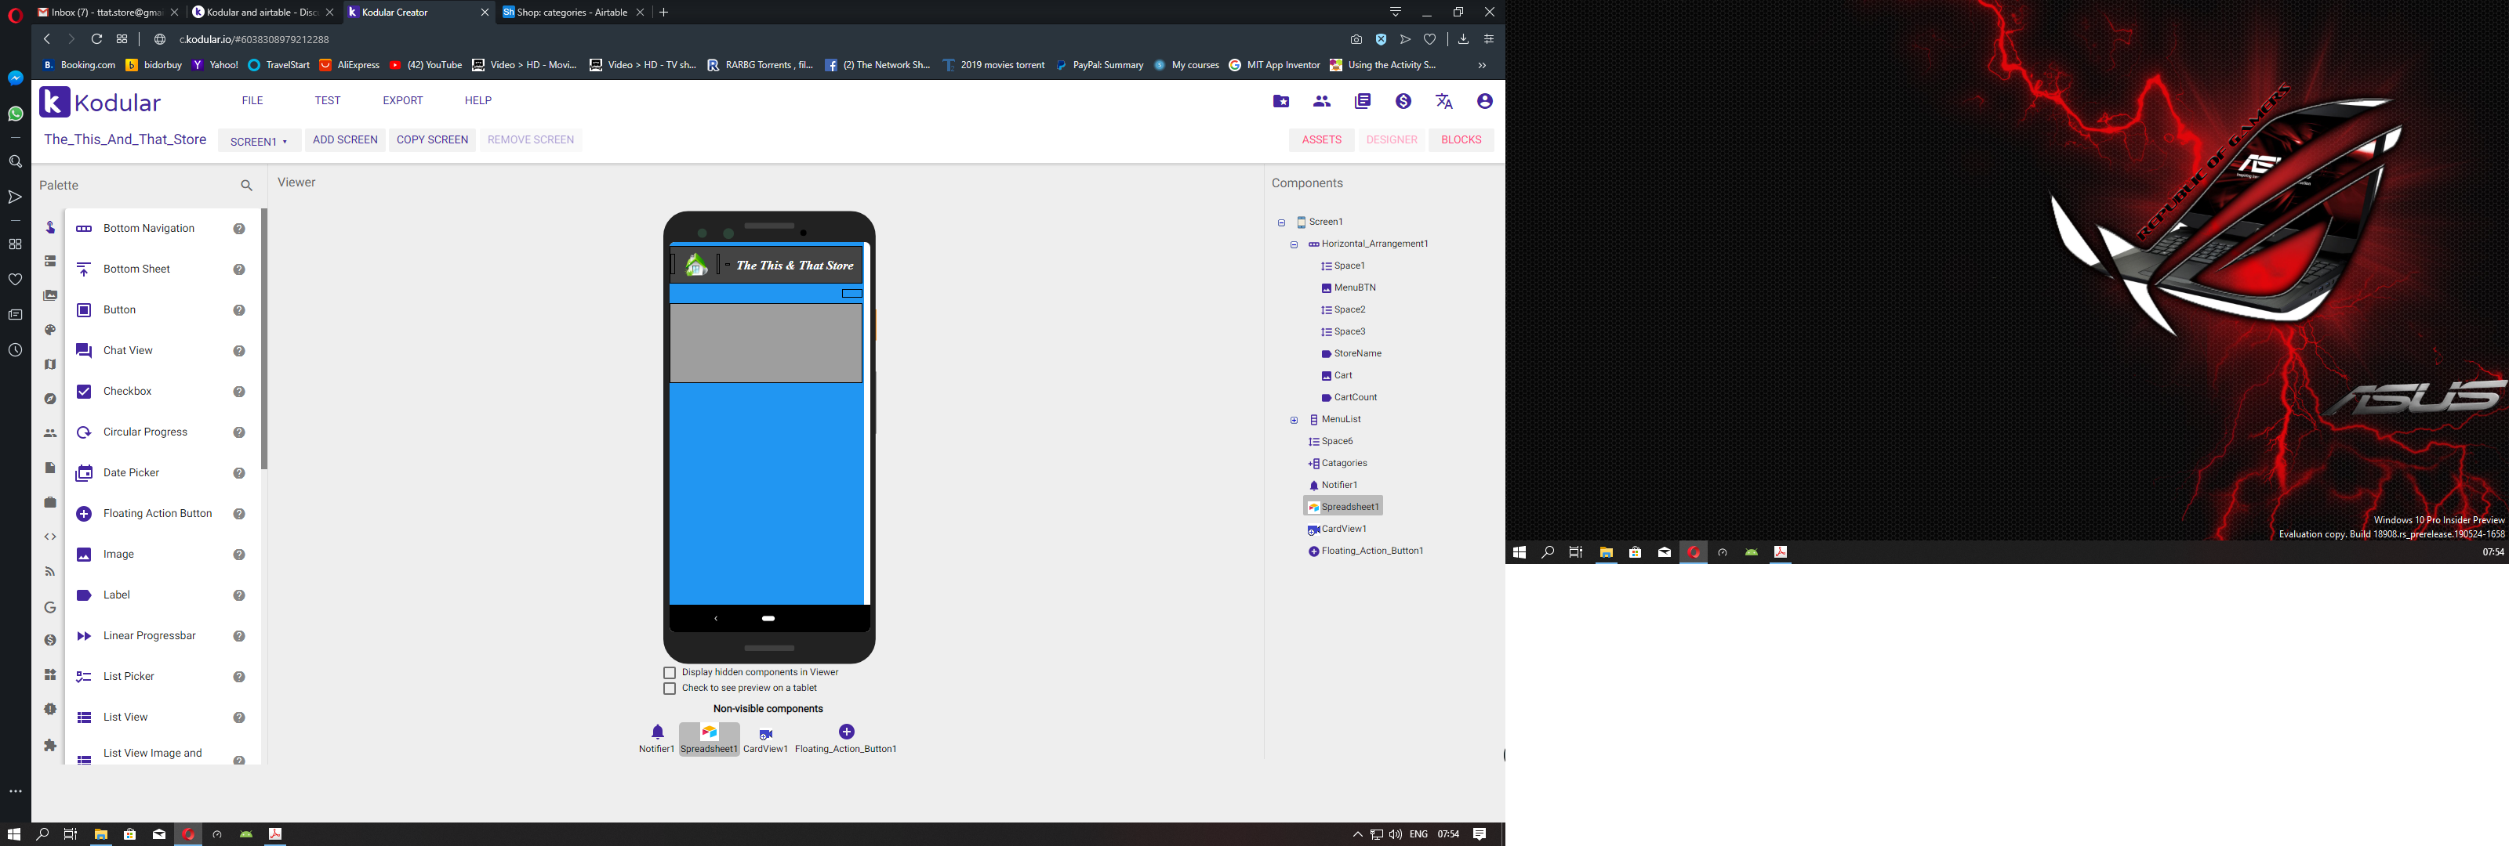Open the SCREEN1 dropdown
2509x846 pixels.
259,141
